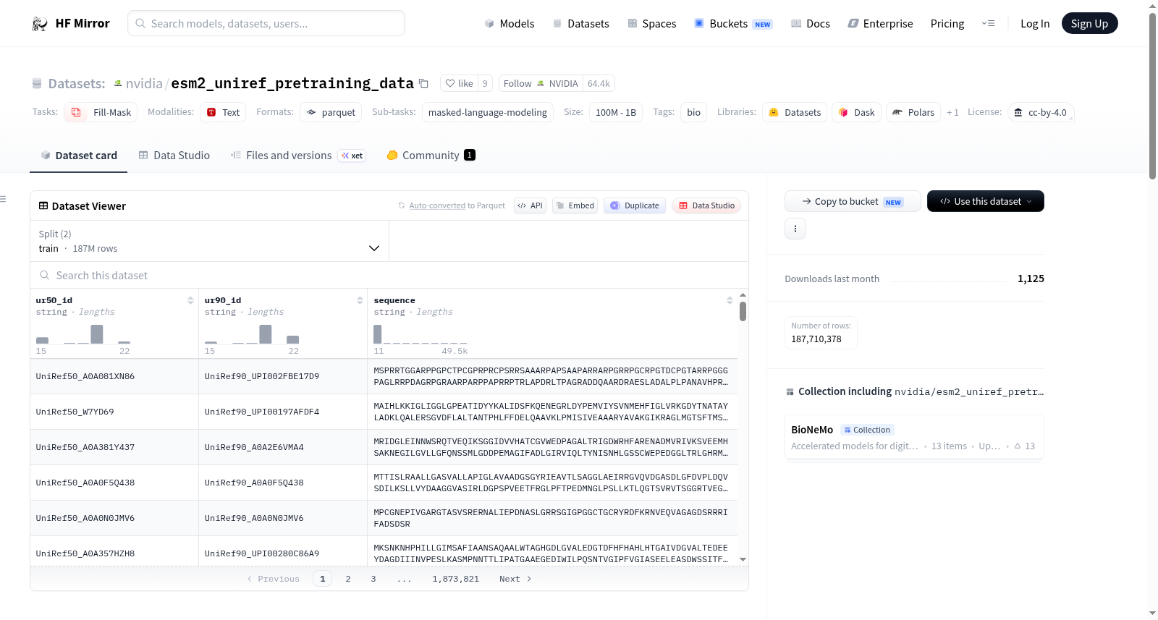Click the nvidia organization link
The image size is (1158, 620).
point(144,84)
